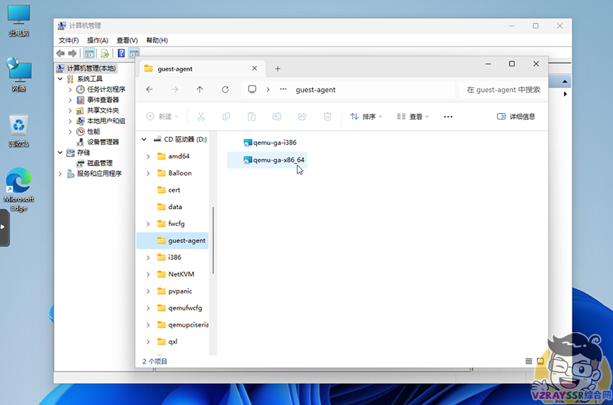Screen dimensions: 613x405
Task: Refresh the view with the refresh icon
Action: 225,89
